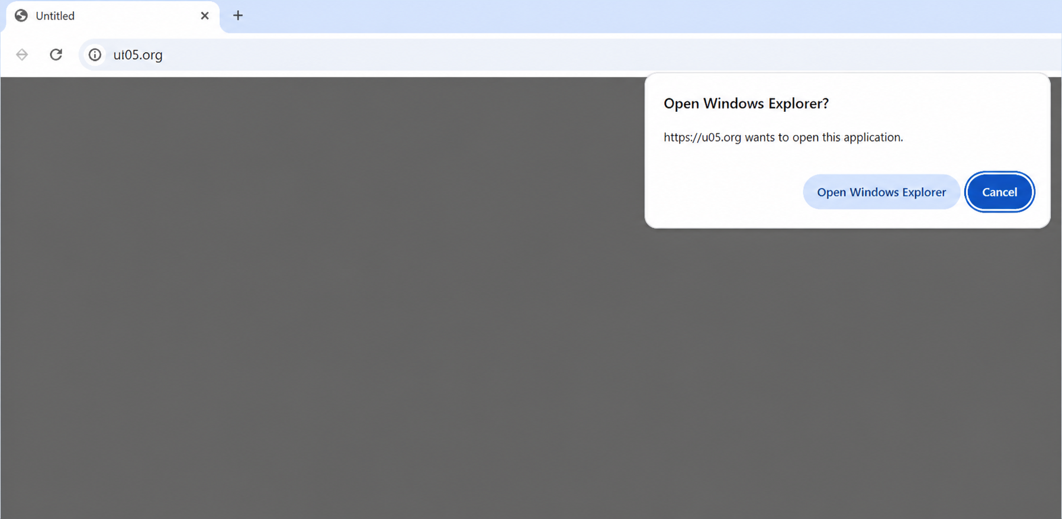Screen dimensions: 1062x519
Task: Reload the page with refresh icon
Action: 56,54
